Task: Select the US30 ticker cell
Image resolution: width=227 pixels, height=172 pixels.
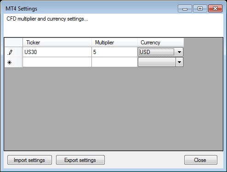Action: coord(57,52)
